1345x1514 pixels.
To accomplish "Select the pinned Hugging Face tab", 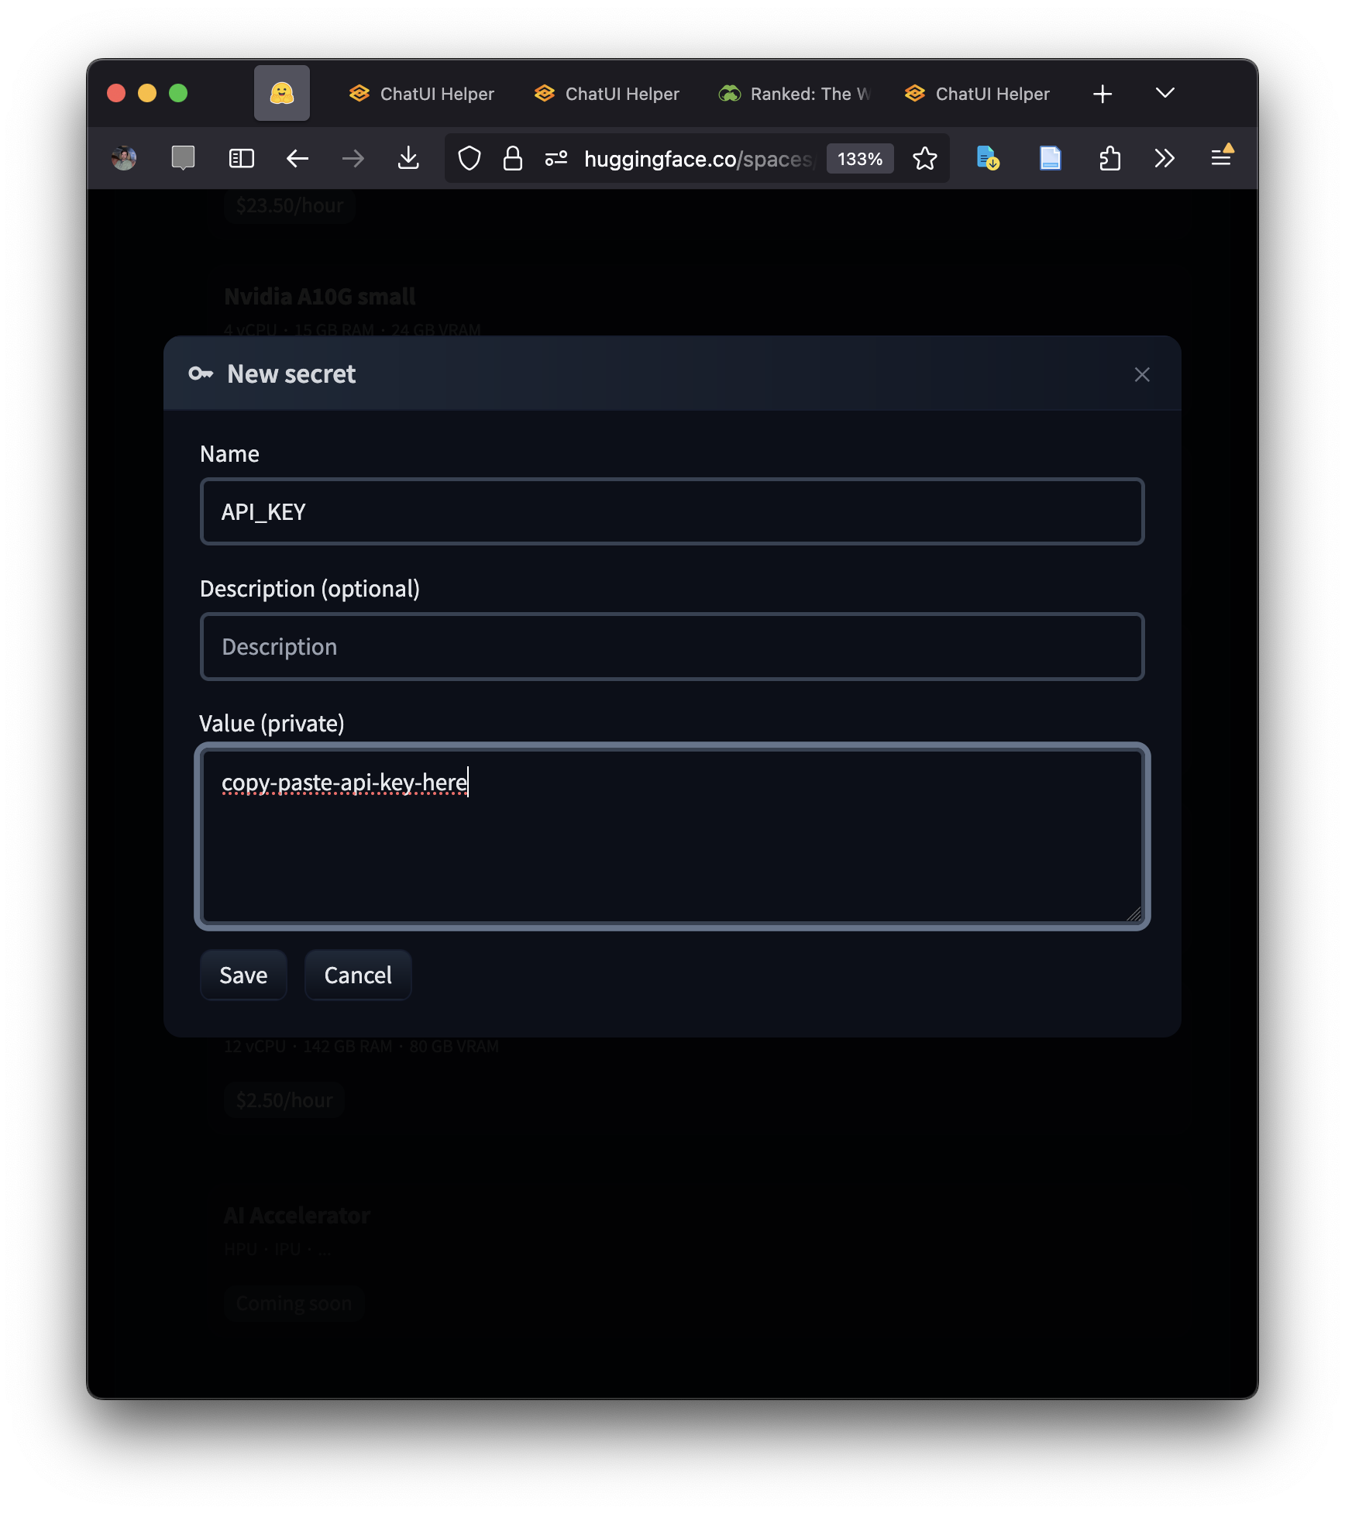I will 281,93.
